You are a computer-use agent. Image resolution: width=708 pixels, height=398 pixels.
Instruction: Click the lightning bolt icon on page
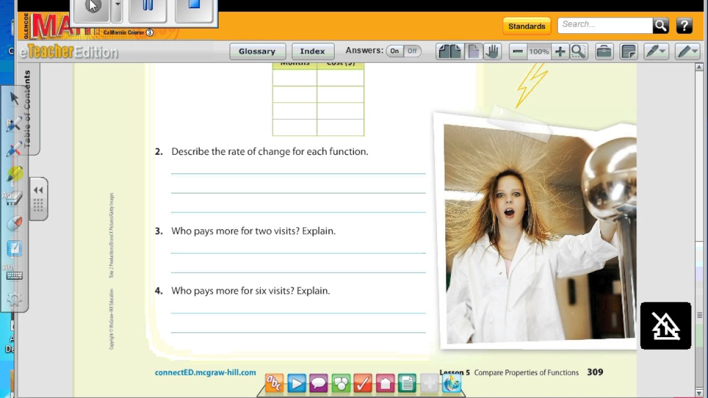tap(532, 85)
